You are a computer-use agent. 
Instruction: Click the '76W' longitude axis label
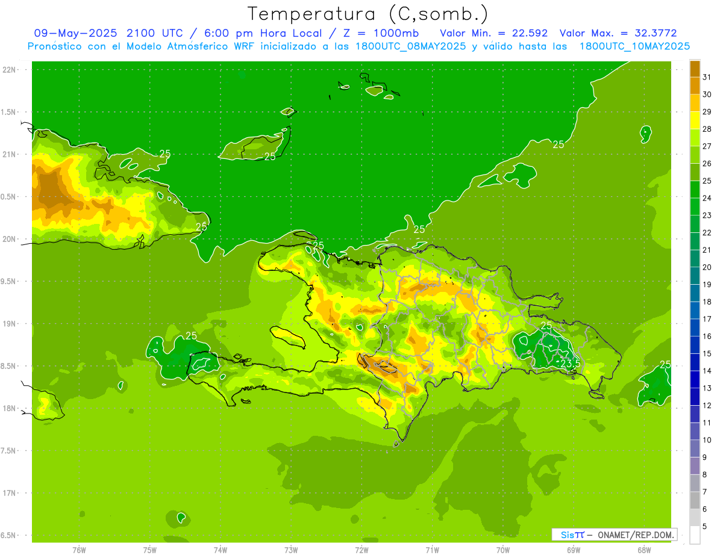click(79, 550)
